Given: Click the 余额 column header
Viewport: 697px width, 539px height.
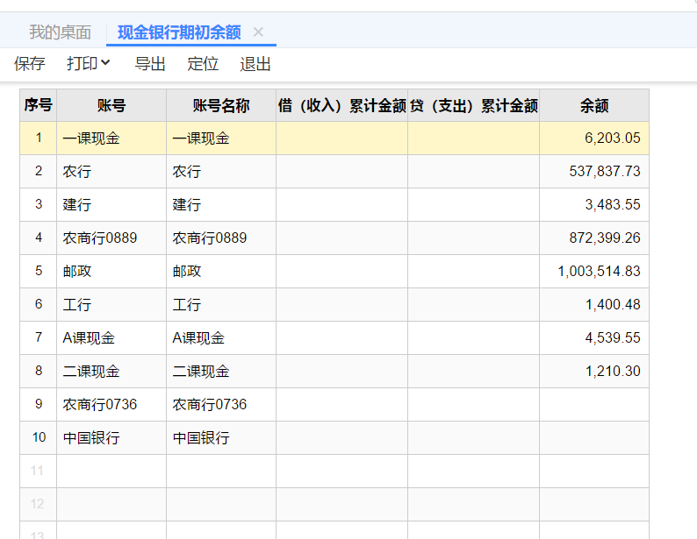Looking at the screenshot, I should (594, 105).
